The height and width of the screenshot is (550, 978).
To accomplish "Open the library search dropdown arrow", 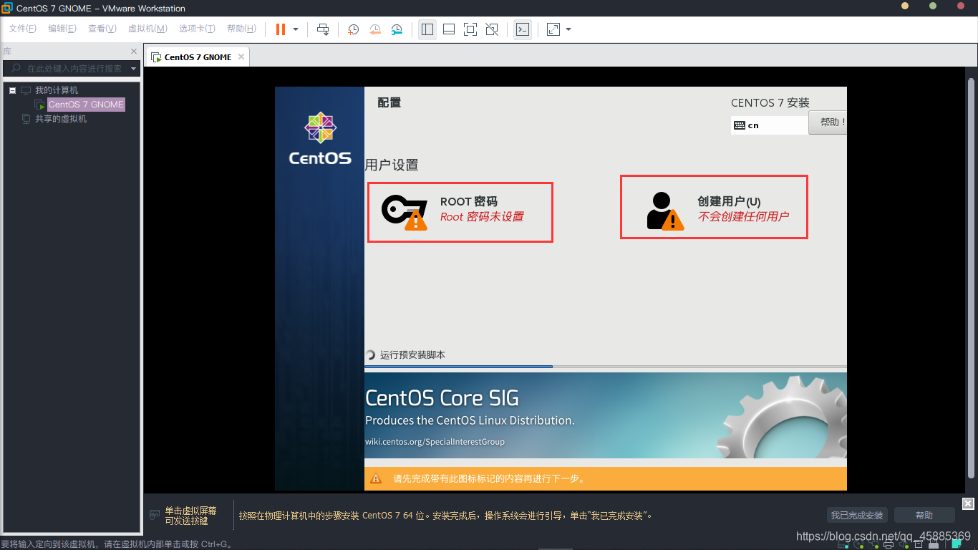I will (x=134, y=69).
